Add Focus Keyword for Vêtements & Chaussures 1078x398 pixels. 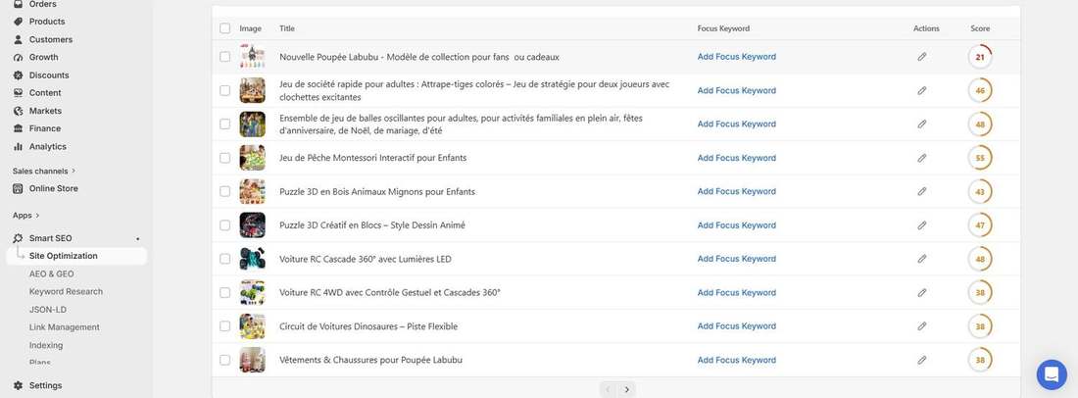736,360
